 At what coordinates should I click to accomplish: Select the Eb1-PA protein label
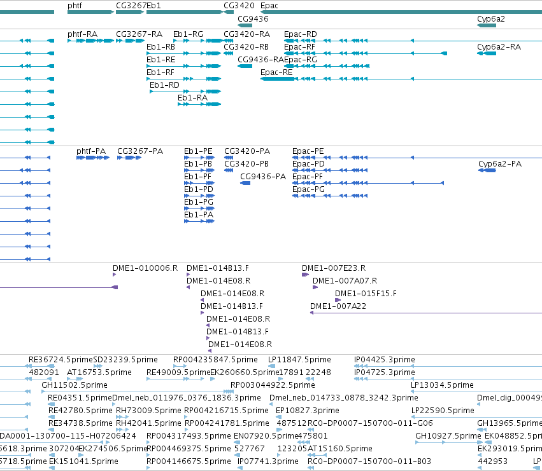click(x=199, y=215)
